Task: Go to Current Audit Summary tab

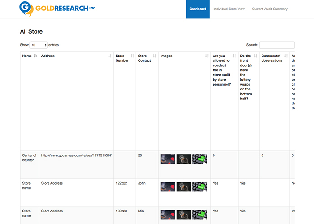Action: click(x=270, y=9)
